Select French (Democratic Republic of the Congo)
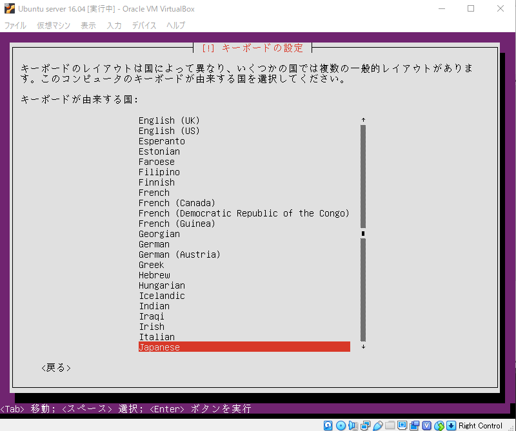Image resolution: width=516 pixels, height=431 pixels. (x=244, y=213)
